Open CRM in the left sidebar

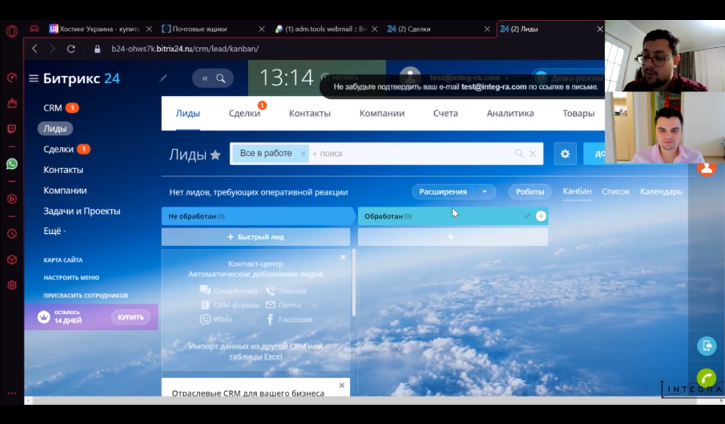tap(53, 108)
